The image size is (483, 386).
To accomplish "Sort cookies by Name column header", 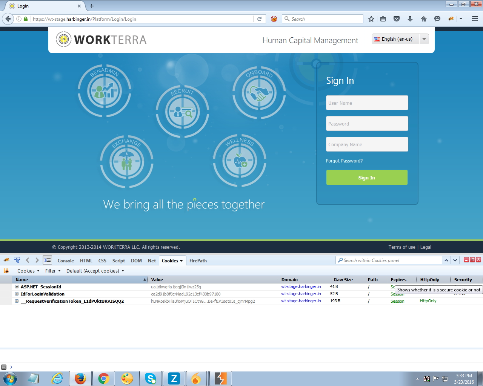I will (79, 280).
